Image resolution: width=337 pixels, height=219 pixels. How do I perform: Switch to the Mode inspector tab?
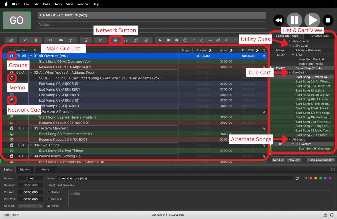click(x=45, y=170)
